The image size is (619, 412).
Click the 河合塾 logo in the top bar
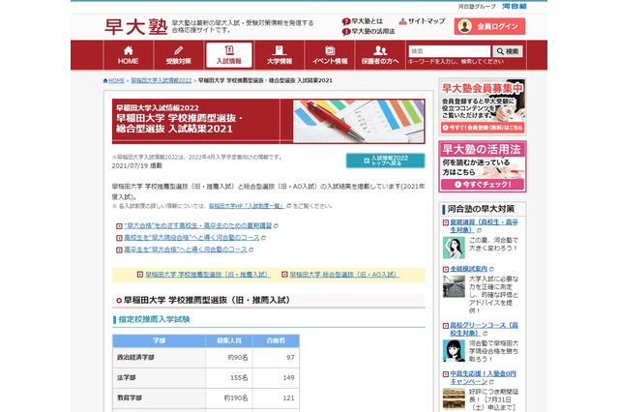coord(514,6)
